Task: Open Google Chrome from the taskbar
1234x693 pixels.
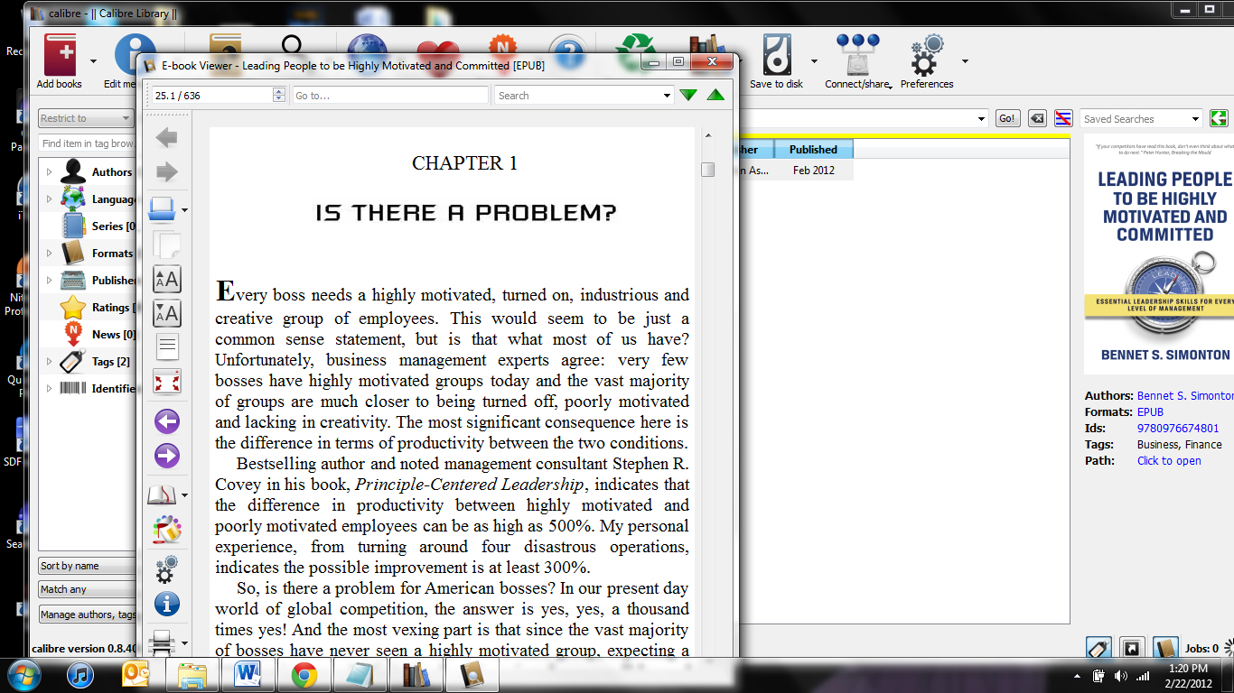Action: (304, 675)
